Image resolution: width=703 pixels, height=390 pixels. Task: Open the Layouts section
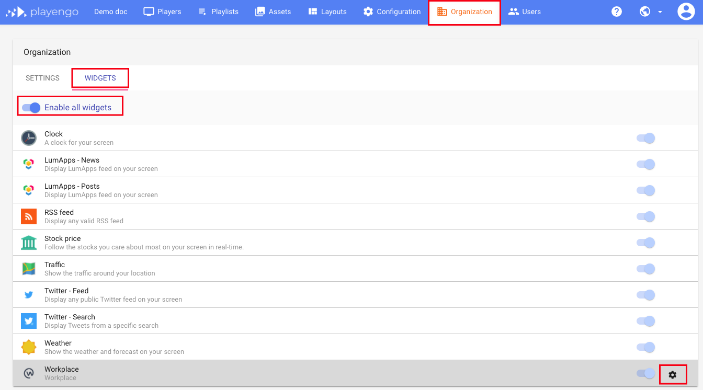pos(327,12)
